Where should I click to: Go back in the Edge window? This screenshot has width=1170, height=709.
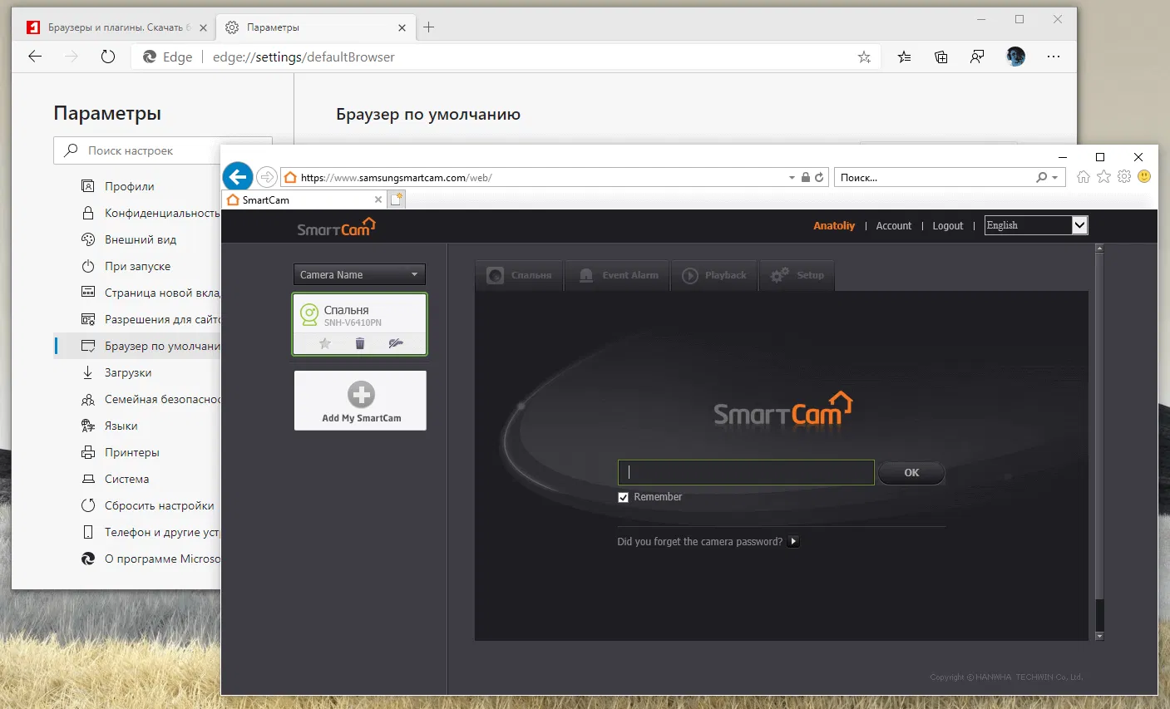tap(35, 57)
